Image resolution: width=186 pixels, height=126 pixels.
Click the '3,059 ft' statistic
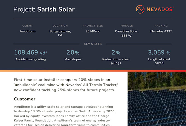(x=159, y=52)
